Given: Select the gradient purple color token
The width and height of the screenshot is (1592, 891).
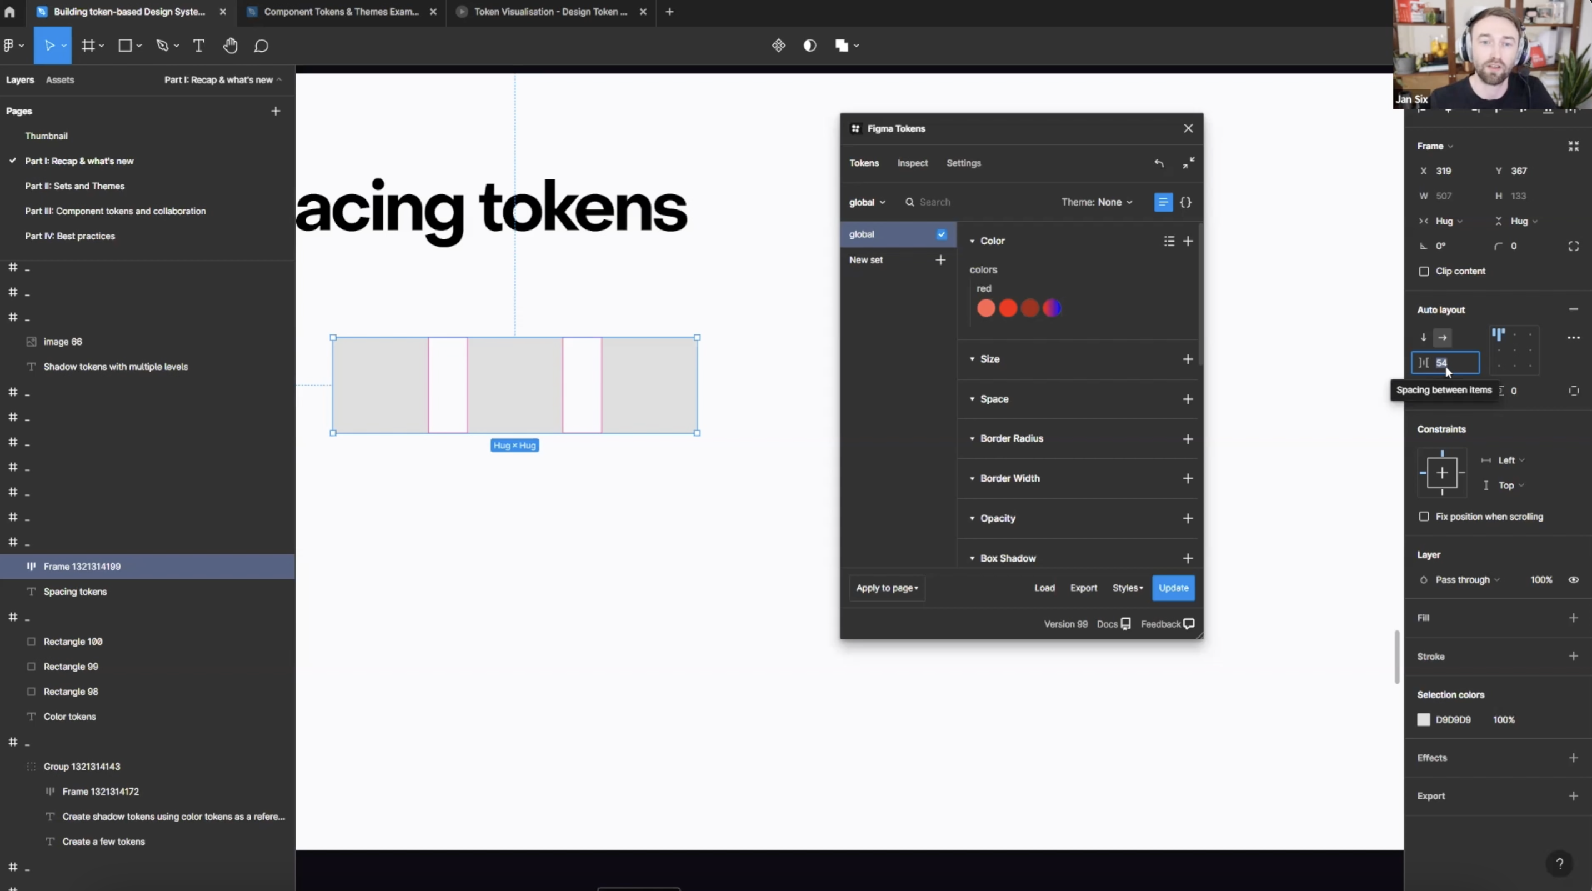Looking at the screenshot, I should [x=1051, y=308].
